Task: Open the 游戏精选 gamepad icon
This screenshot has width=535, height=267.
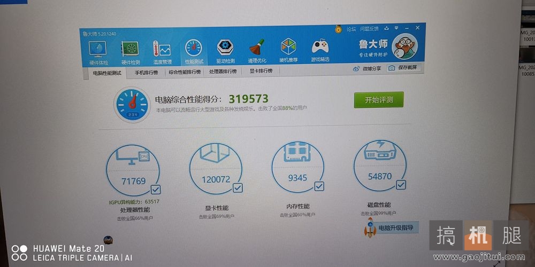Action: point(320,46)
